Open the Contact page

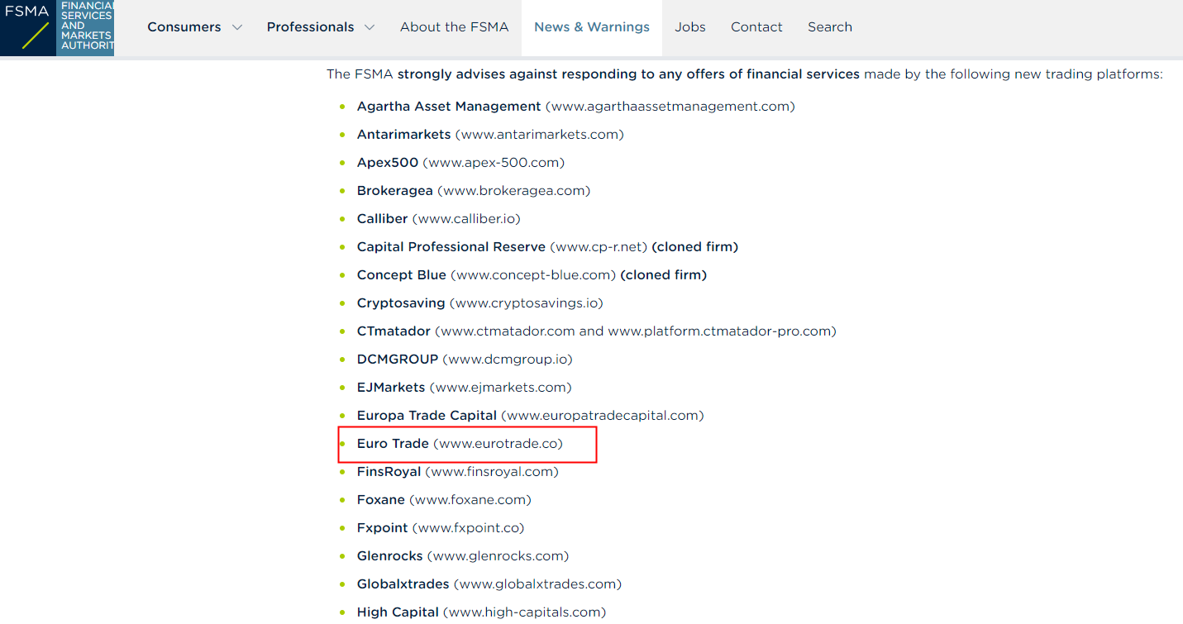756,27
